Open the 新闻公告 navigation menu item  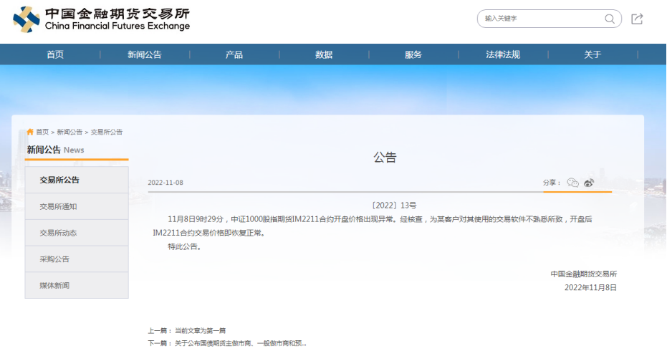point(145,54)
